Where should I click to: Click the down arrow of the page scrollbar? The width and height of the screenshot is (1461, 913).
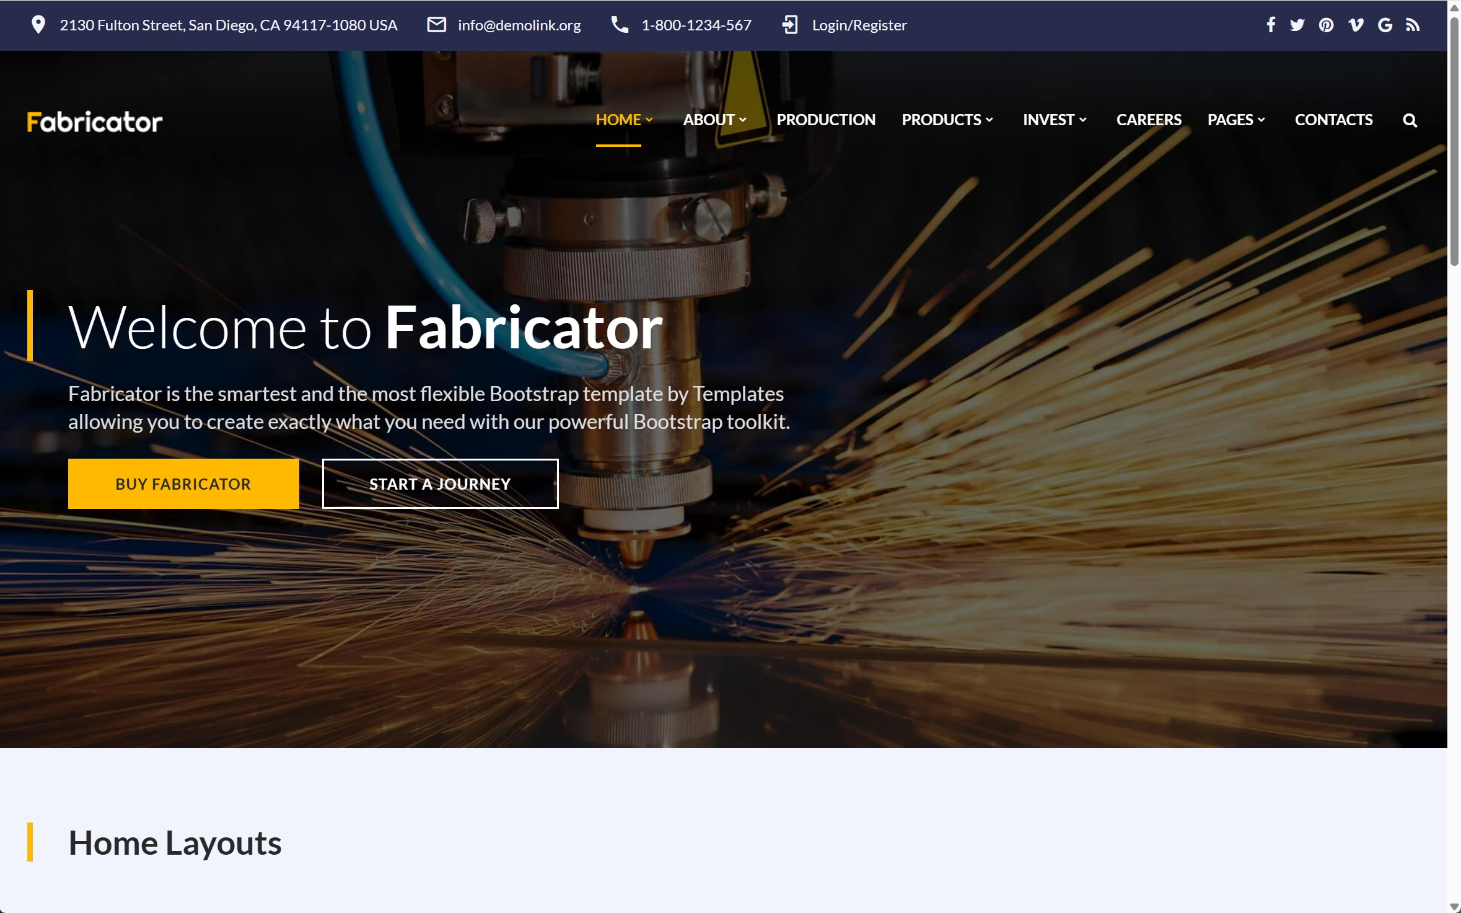click(1454, 906)
